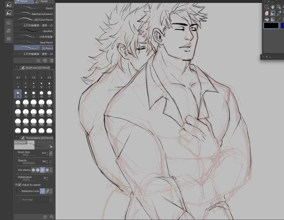The image size is (284, 220).
Task: Select the Strong anti-aliasing option
Action: [x=47, y=170]
